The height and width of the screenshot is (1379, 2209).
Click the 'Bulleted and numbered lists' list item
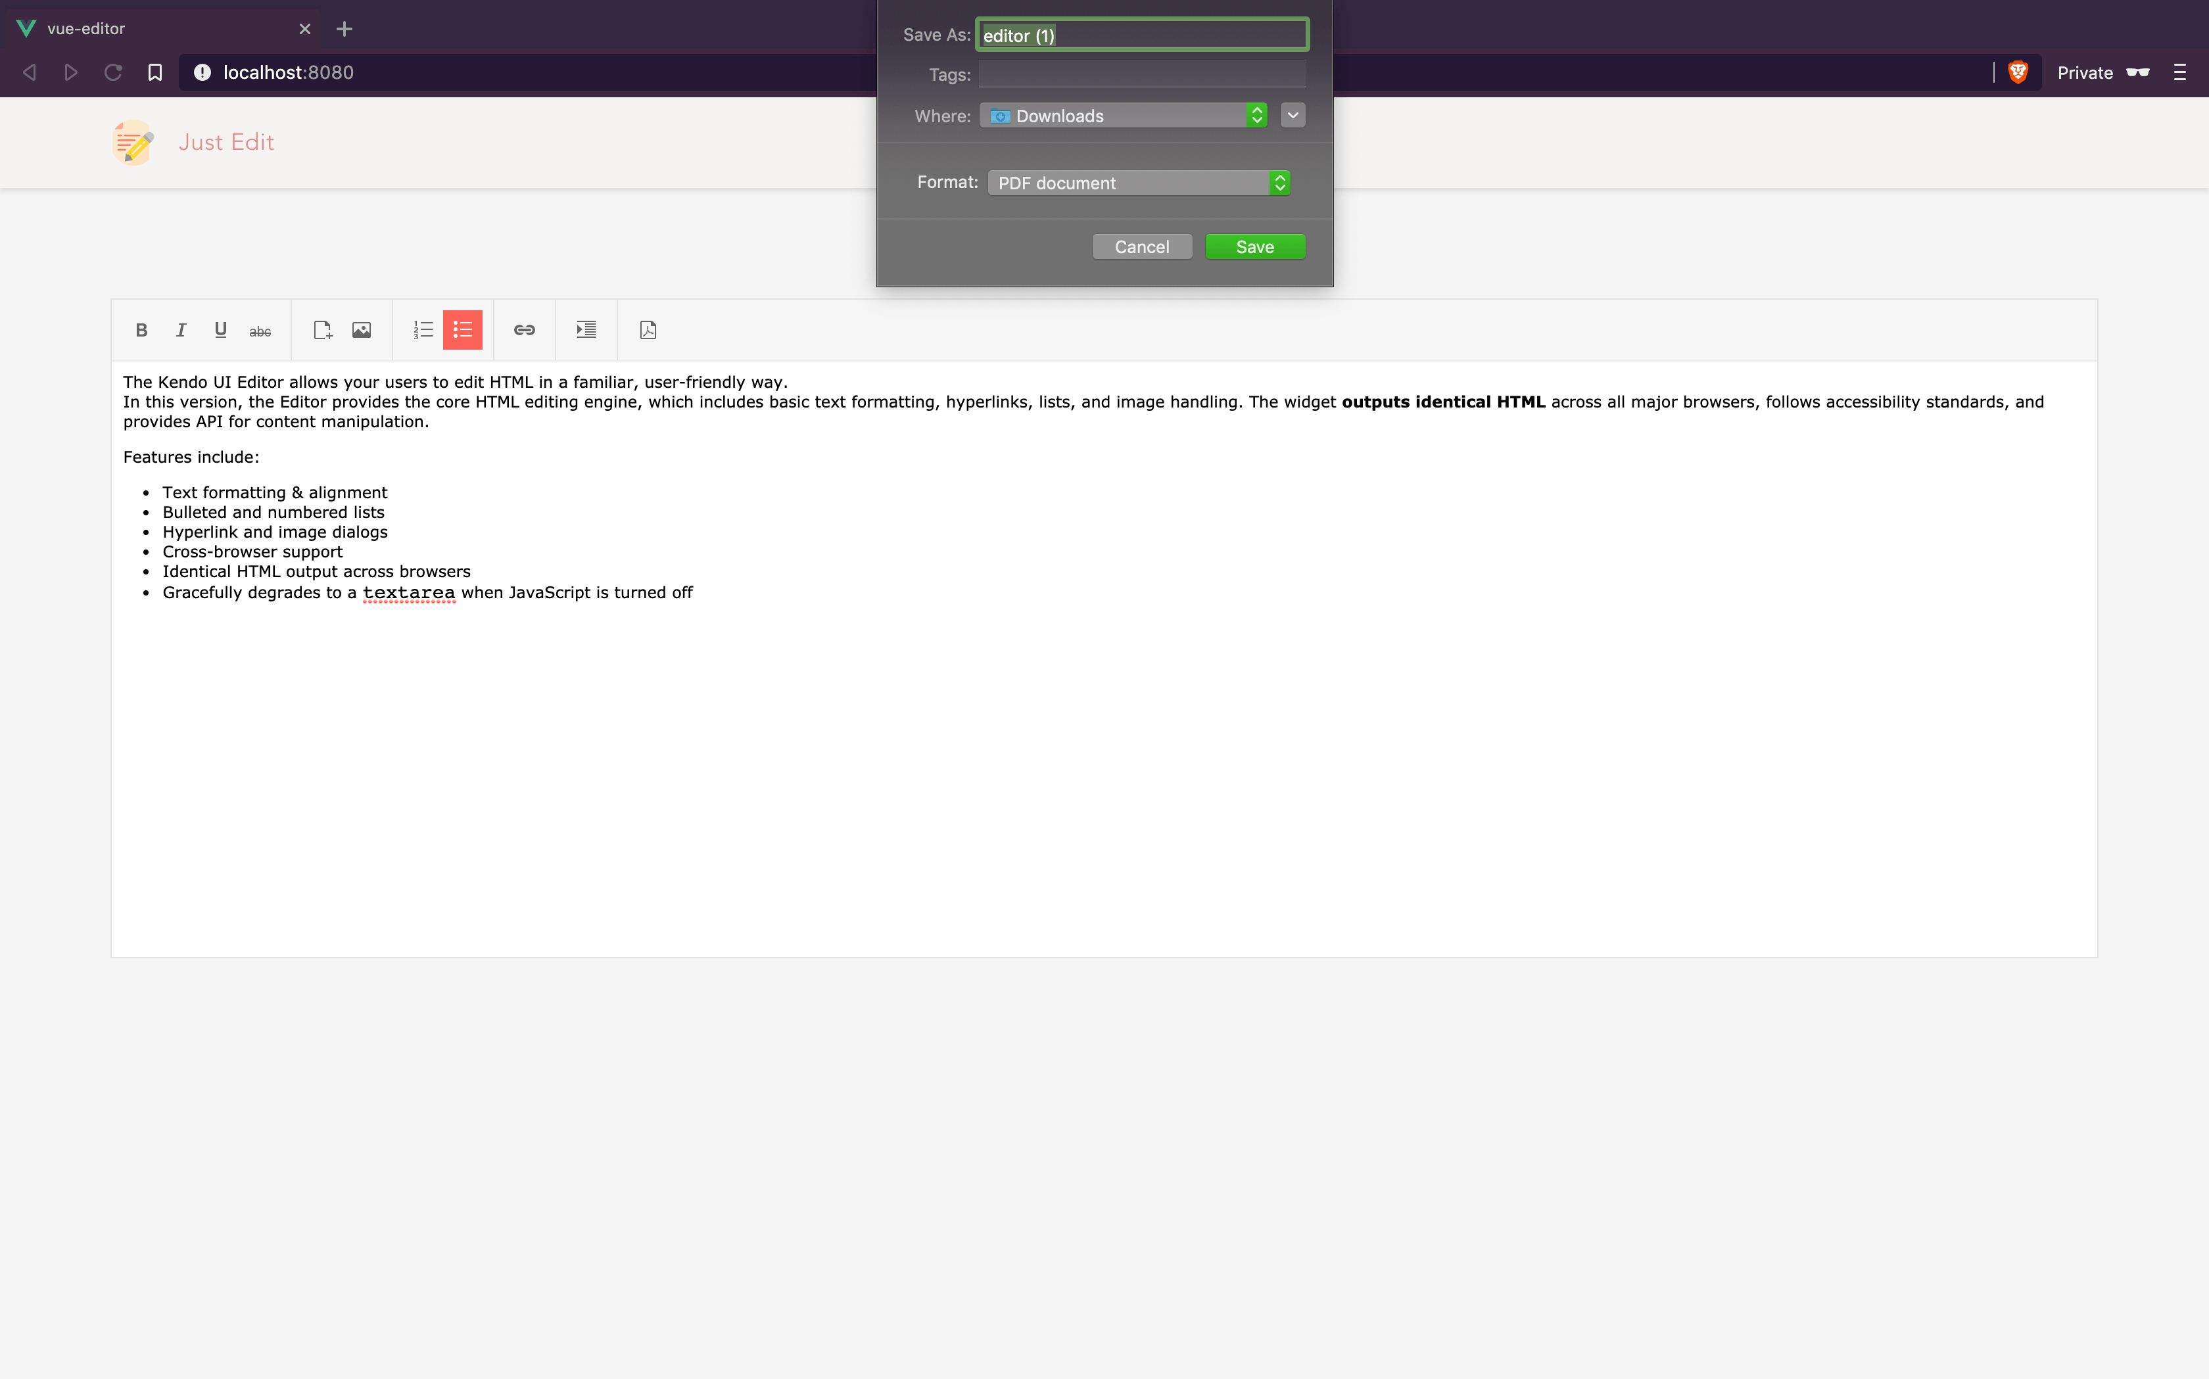click(x=273, y=513)
